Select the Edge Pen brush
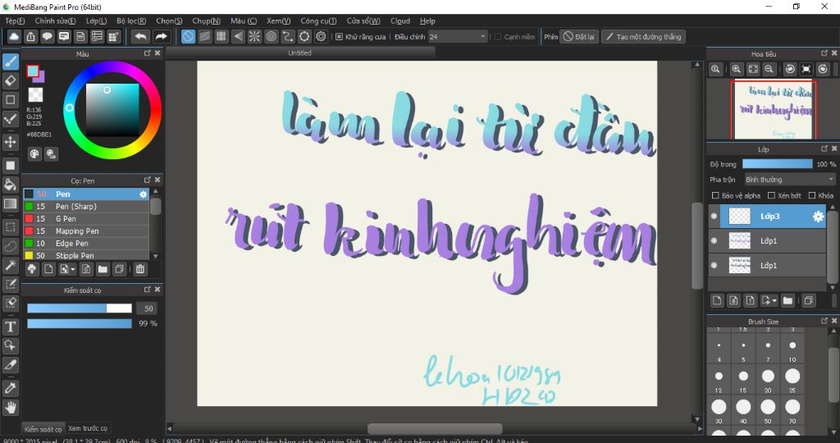The height and width of the screenshot is (443, 840). coord(85,243)
